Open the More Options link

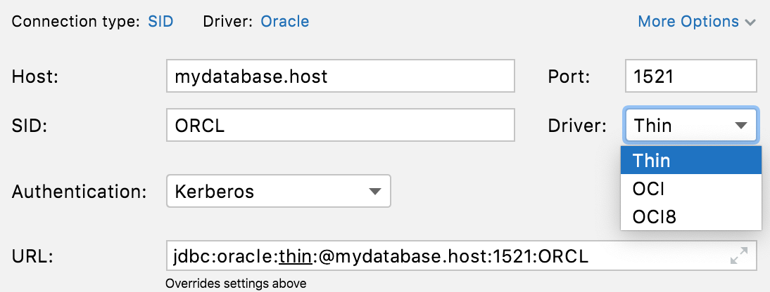click(x=688, y=22)
